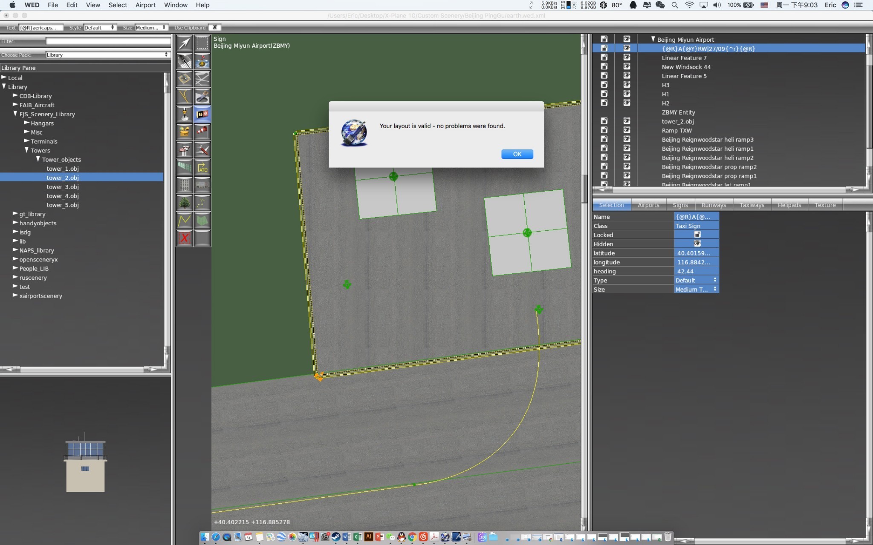
Task: Launch Google Chrome from the Dock
Action: click(412, 537)
